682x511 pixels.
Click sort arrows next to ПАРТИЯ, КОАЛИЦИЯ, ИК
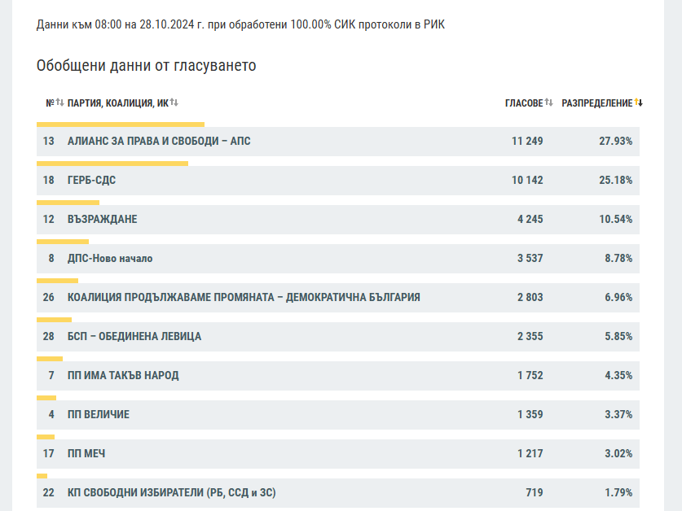pos(174,103)
